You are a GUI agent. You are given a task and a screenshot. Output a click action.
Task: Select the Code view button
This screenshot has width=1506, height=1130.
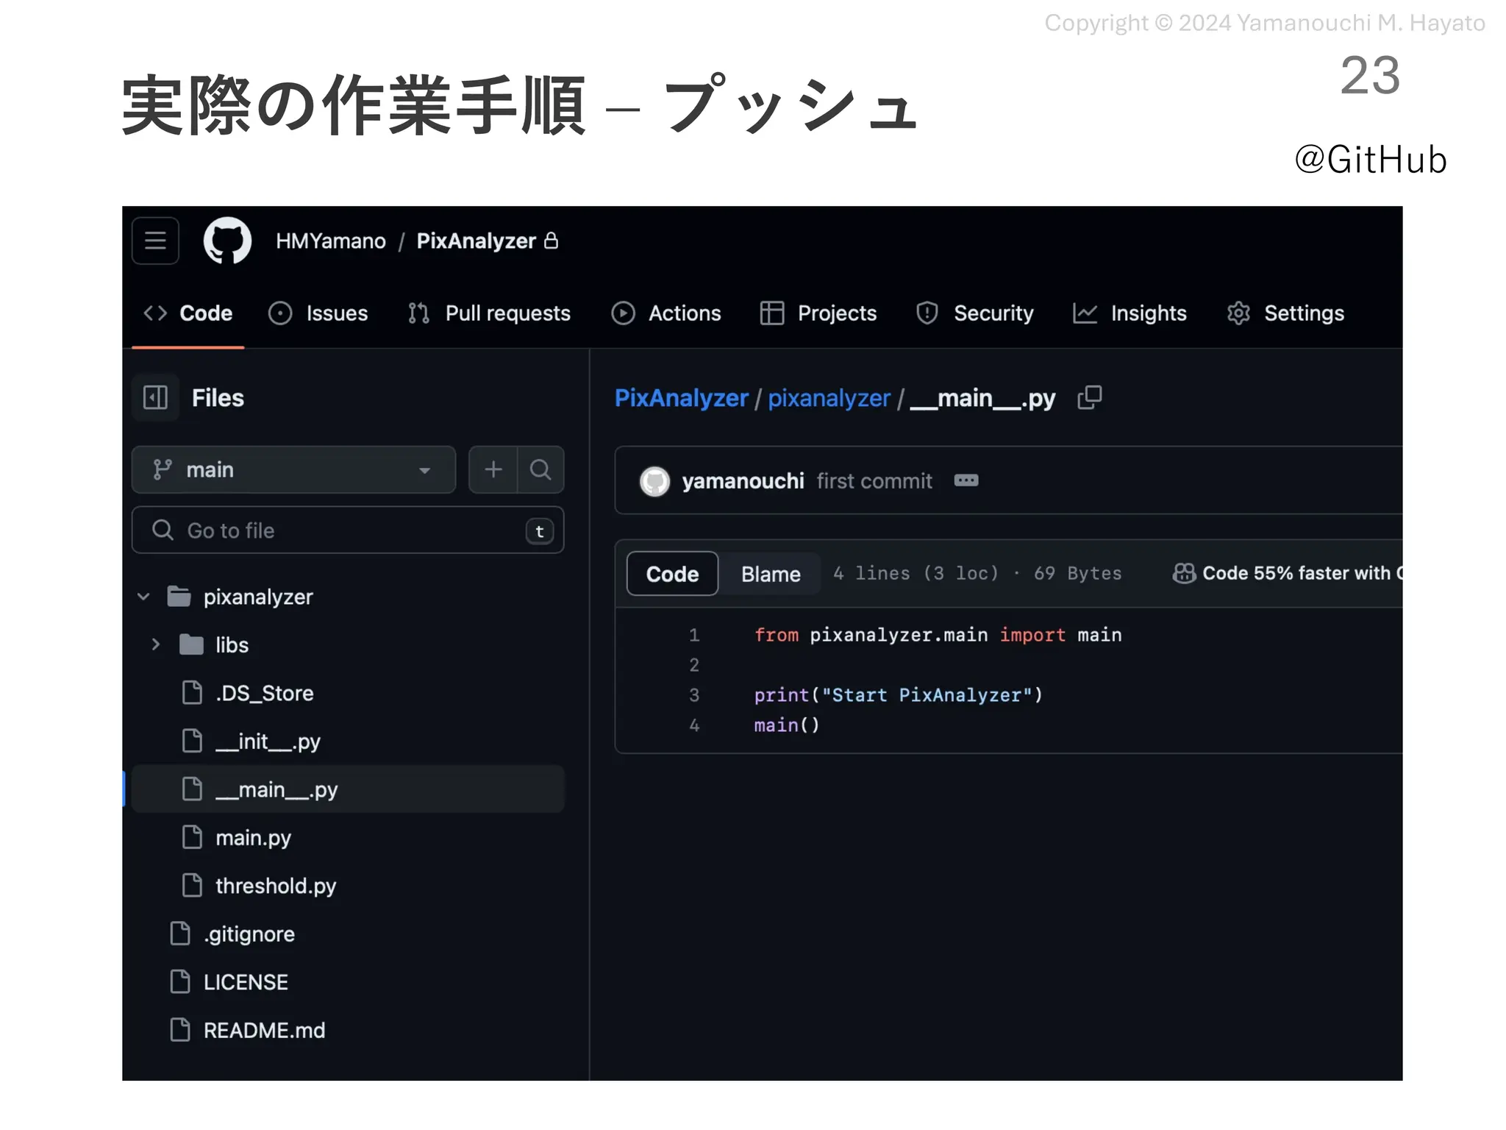(672, 574)
